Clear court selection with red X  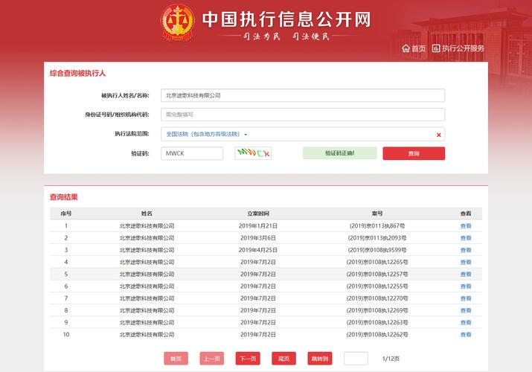pos(438,135)
